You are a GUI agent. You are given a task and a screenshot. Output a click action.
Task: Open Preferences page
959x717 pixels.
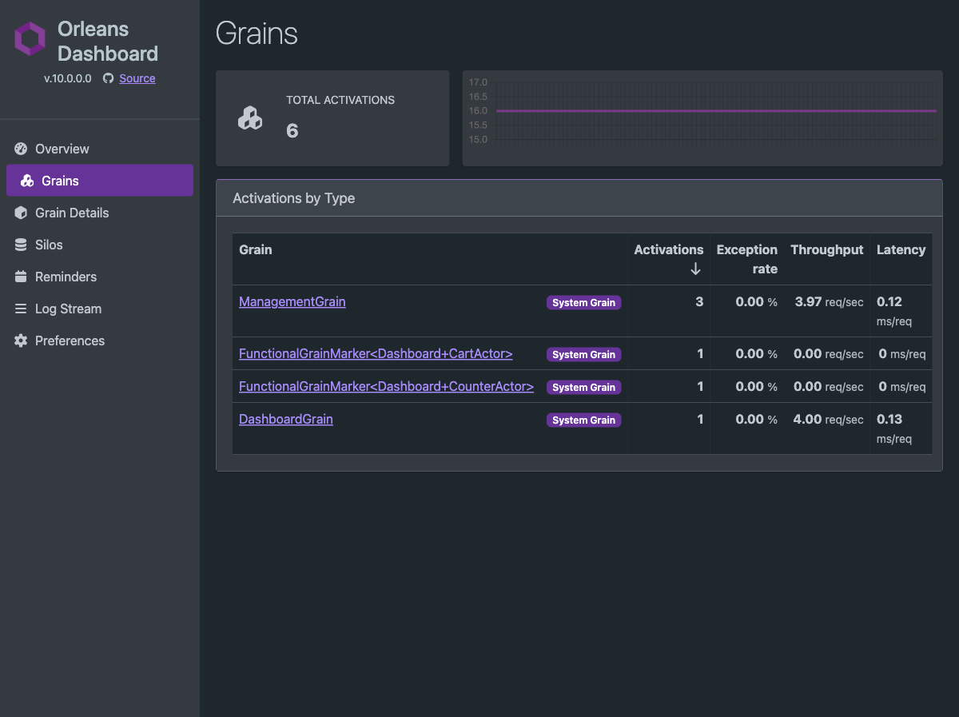coord(100,341)
